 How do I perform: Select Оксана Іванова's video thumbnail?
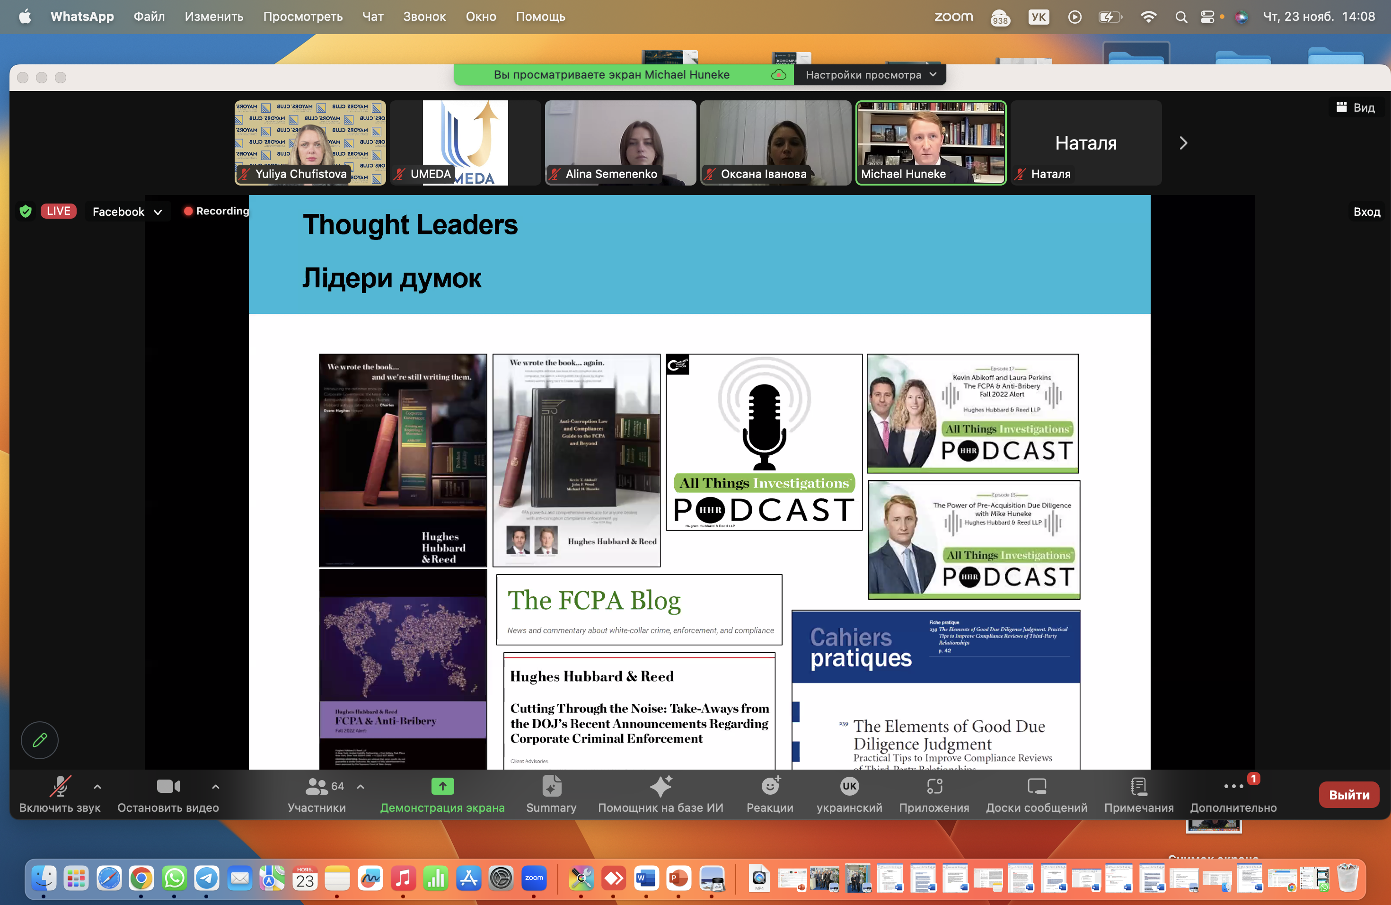pos(775,142)
